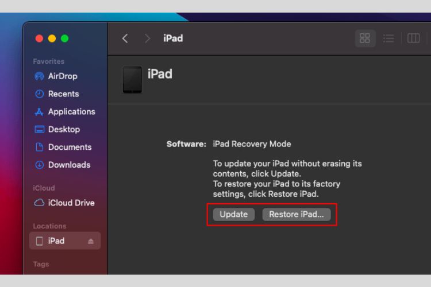
Task: Eject the iPad from the sidebar
Action: [91, 241]
